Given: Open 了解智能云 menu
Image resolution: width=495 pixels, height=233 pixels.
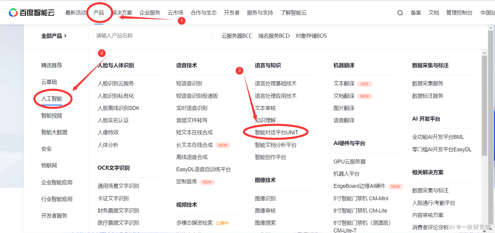Looking at the screenshot, I should [293, 13].
